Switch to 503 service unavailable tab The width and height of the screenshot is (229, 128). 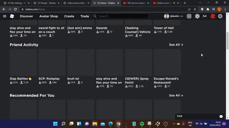(136, 3)
